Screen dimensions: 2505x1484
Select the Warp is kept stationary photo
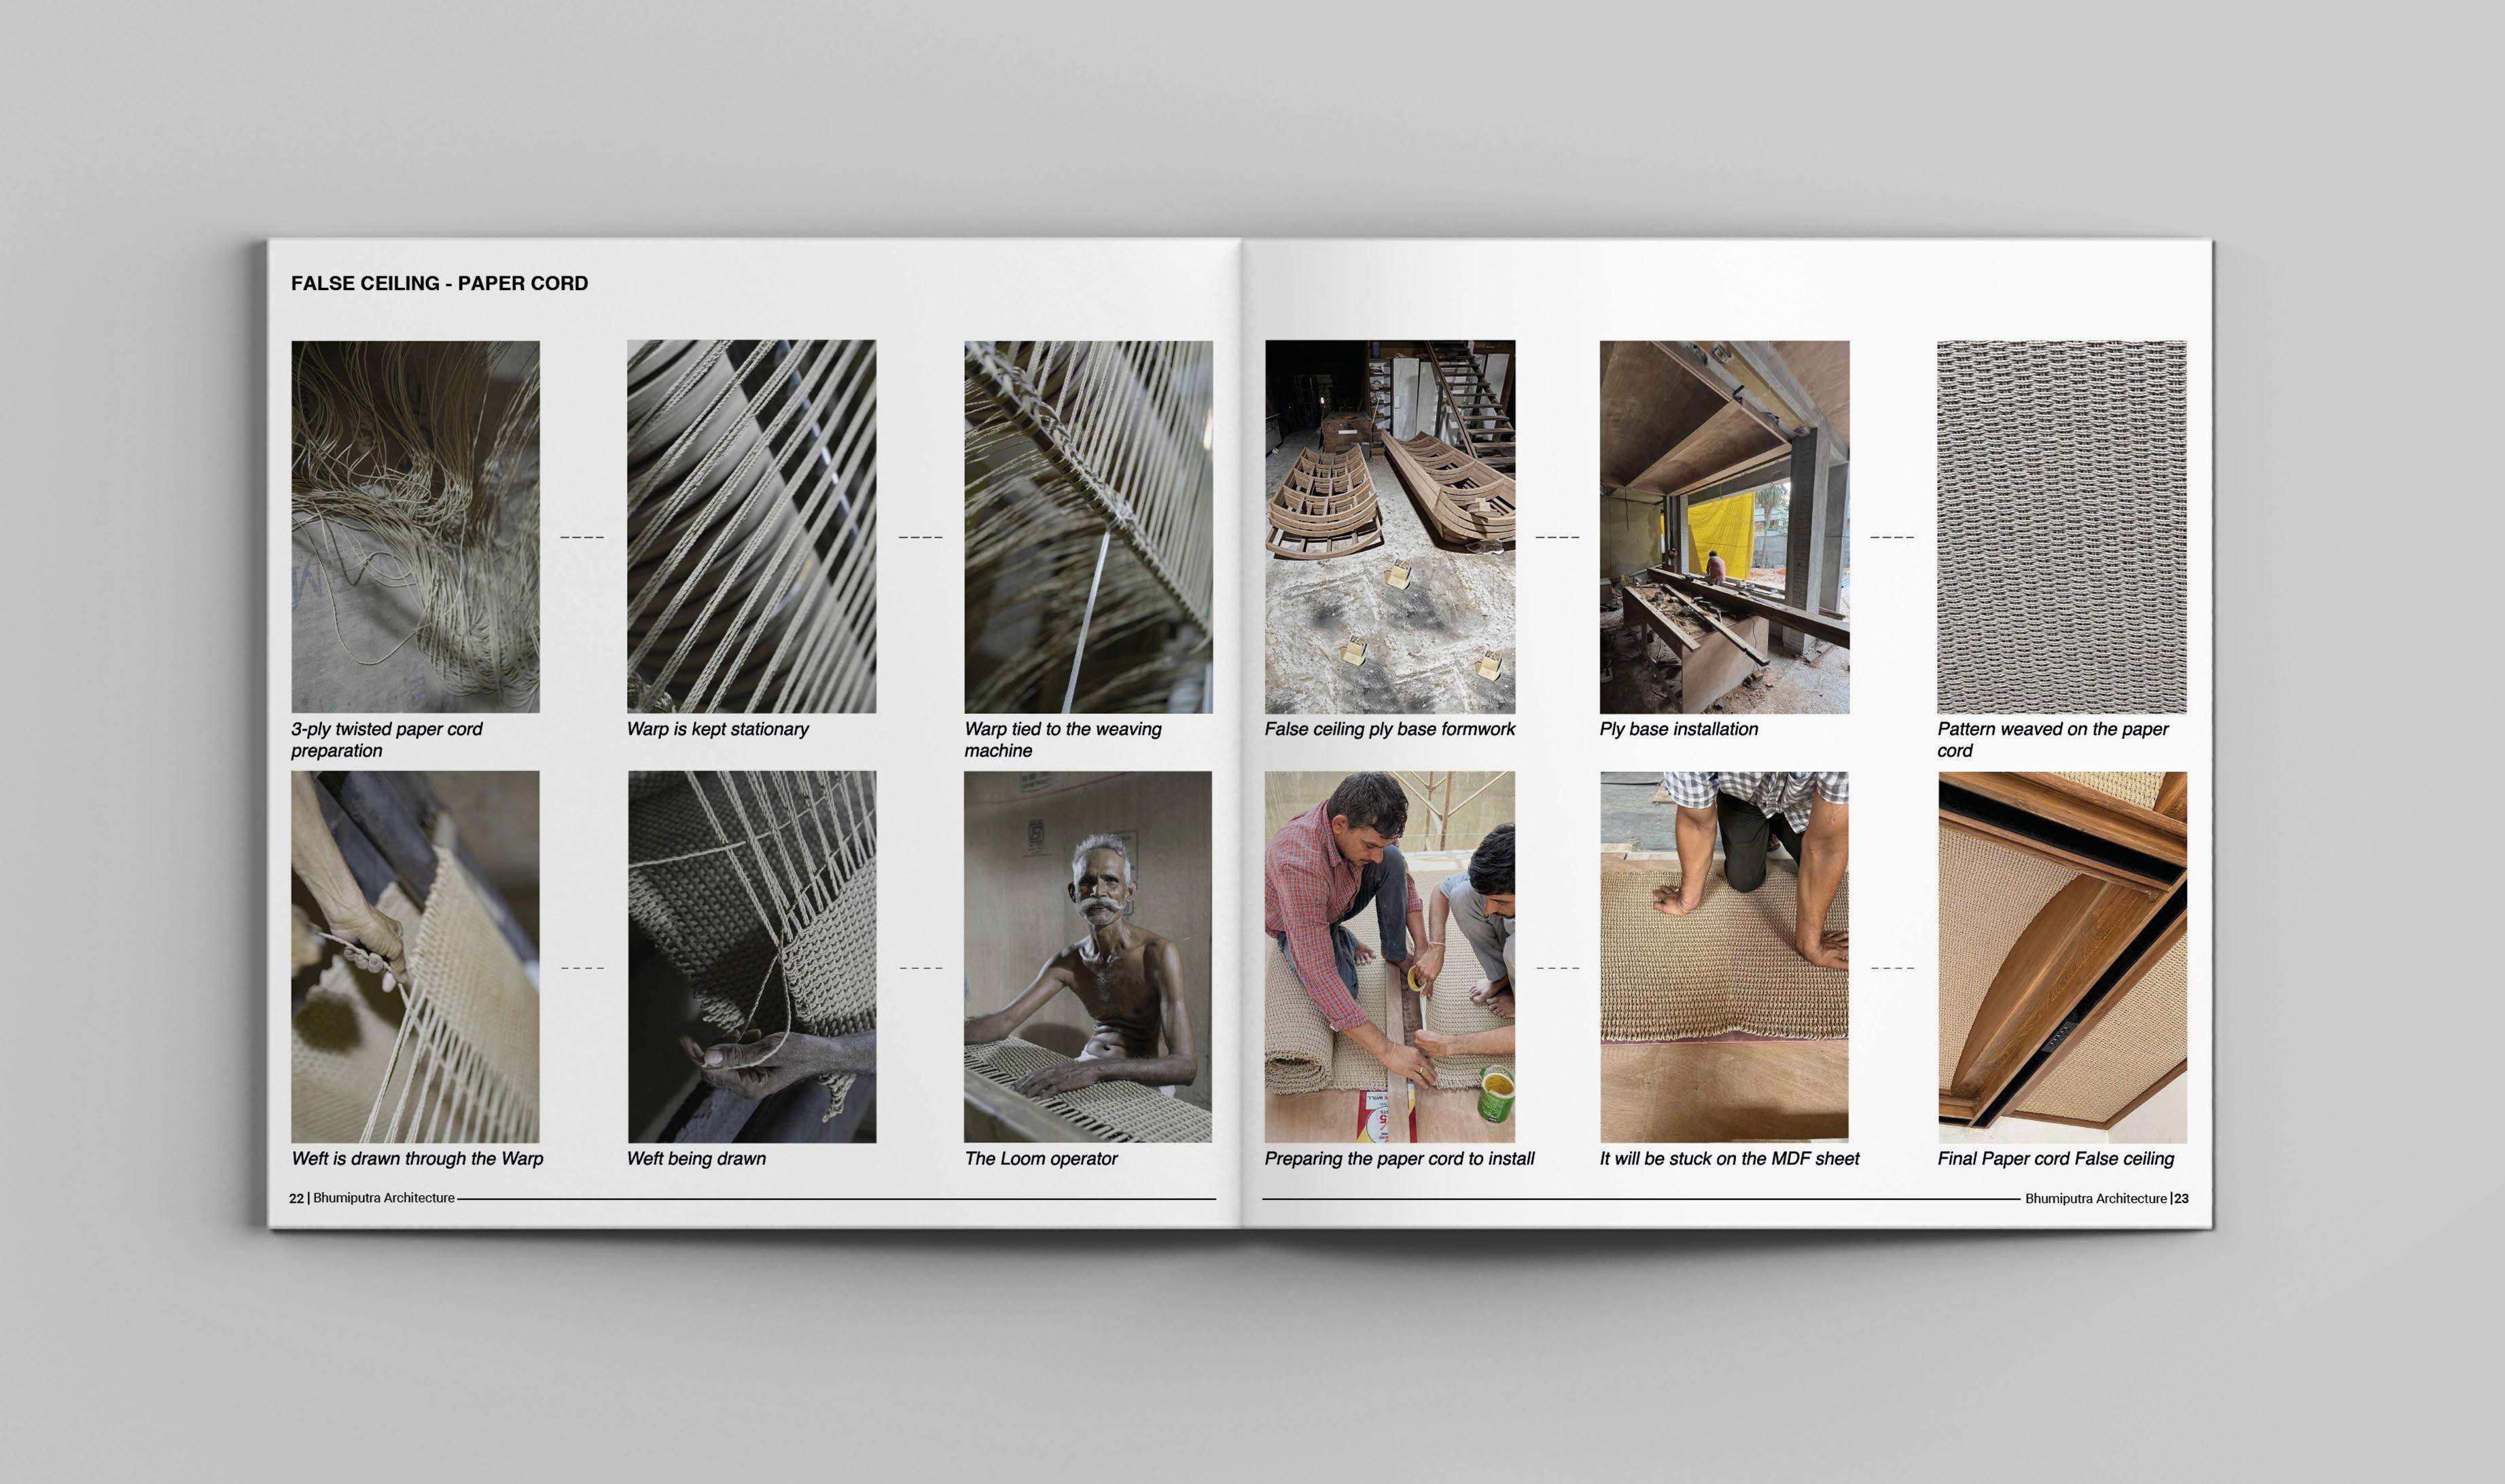click(751, 526)
